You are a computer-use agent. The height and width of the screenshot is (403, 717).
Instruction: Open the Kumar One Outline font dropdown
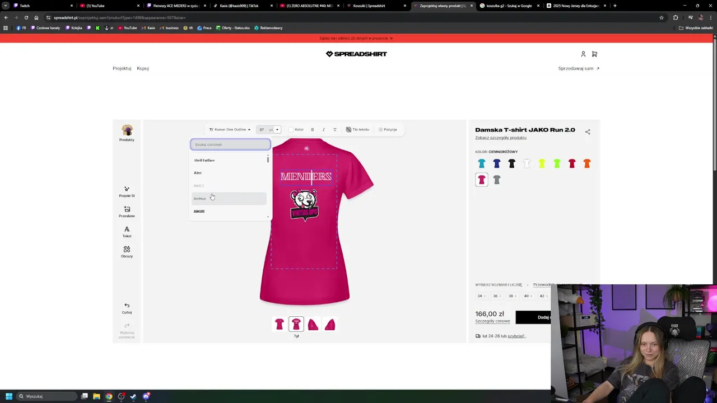click(230, 129)
